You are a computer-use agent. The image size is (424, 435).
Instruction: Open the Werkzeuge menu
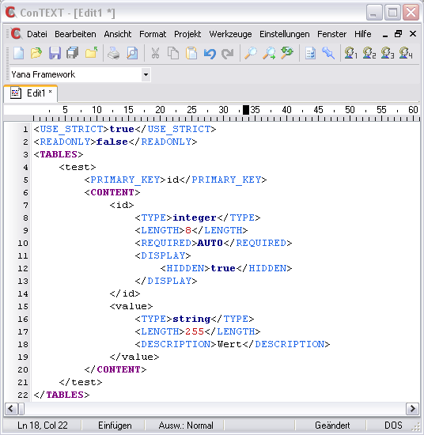click(x=230, y=34)
